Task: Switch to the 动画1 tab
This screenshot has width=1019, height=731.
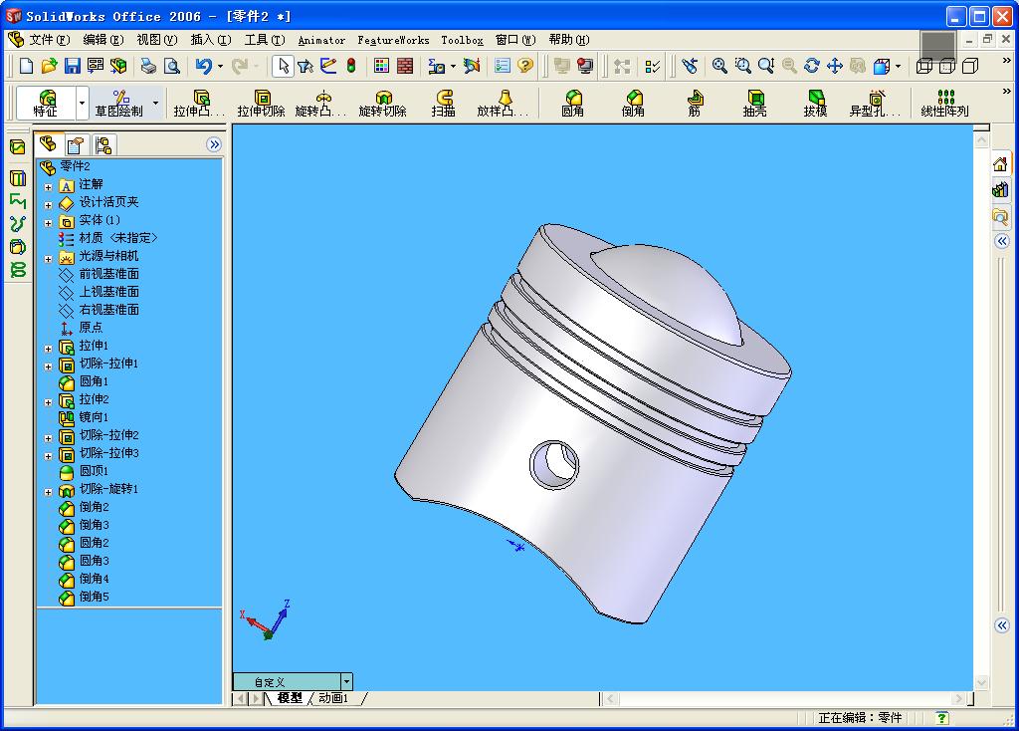Action: [333, 698]
